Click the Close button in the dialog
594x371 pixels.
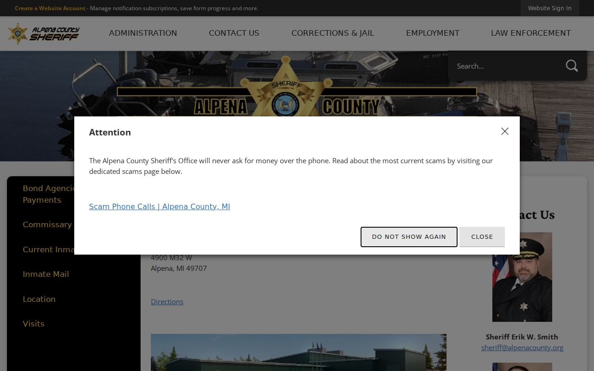(x=482, y=237)
